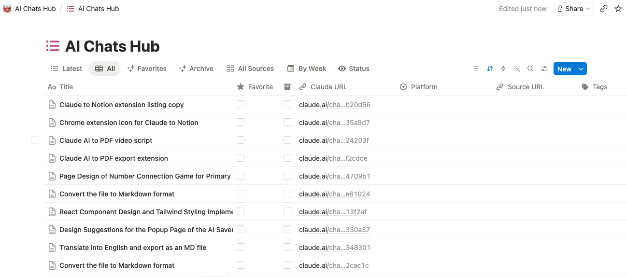Screen dimensions: 627x277
Task: Switch to the Favorites view tab
Action: 147,69
